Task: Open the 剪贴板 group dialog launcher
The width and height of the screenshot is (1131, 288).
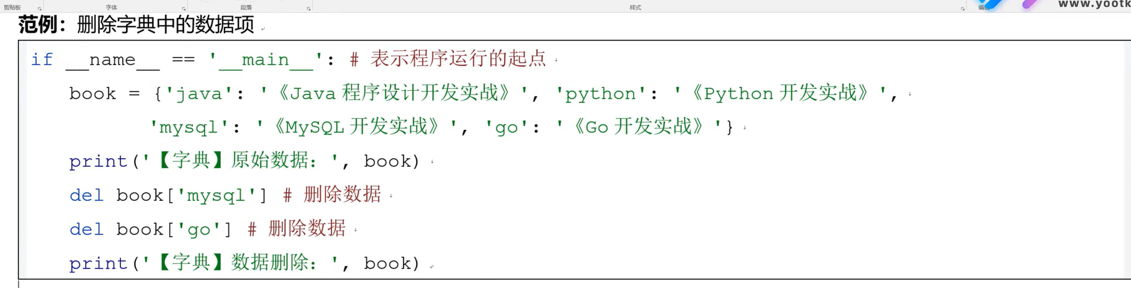Action: pyautogui.click(x=39, y=9)
